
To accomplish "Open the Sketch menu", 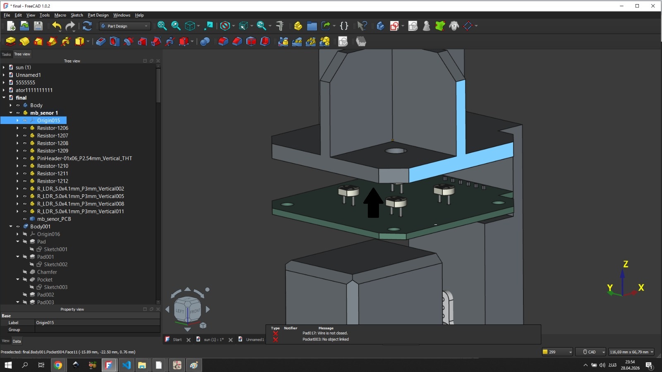I will (x=77, y=15).
